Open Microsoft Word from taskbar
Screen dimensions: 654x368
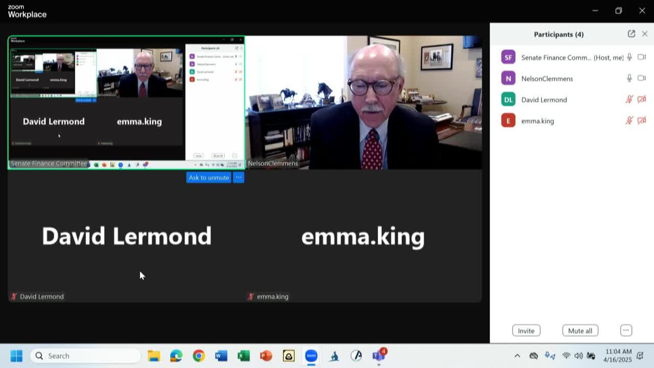pyautogui.click(x=221, y=356)
